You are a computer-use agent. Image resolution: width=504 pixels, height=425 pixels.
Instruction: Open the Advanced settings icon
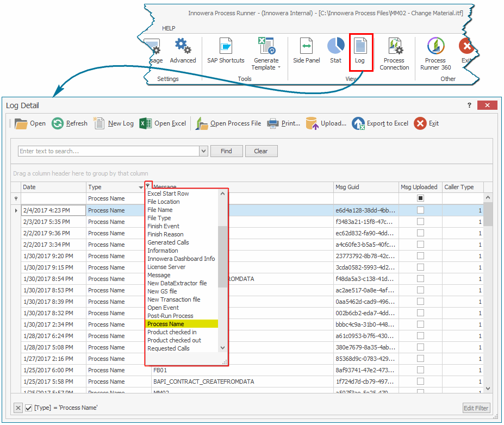coord(183,46)
